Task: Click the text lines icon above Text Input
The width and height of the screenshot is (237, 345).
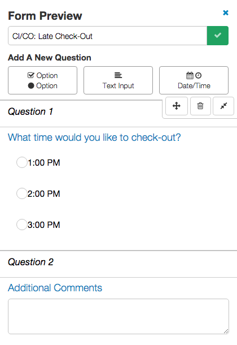Action: (118, 75)
